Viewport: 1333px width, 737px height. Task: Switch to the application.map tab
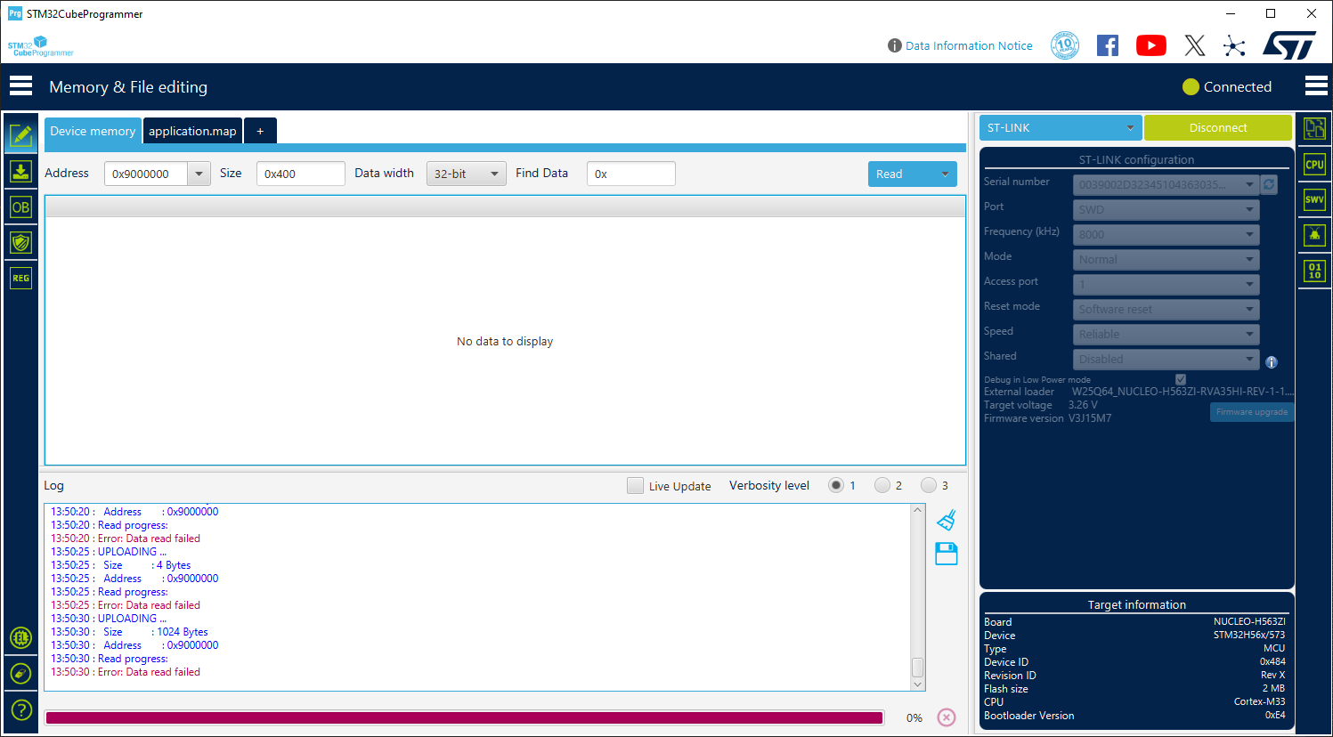[x=191, y=130]
